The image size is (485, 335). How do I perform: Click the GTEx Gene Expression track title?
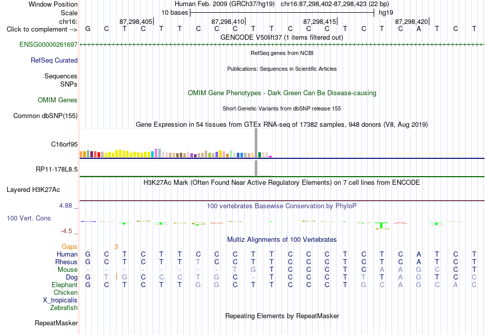(282, 125)
